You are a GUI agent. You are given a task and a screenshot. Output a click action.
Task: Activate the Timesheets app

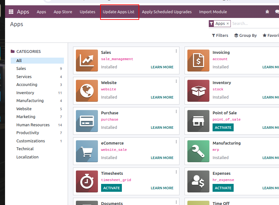pos(111,188)
